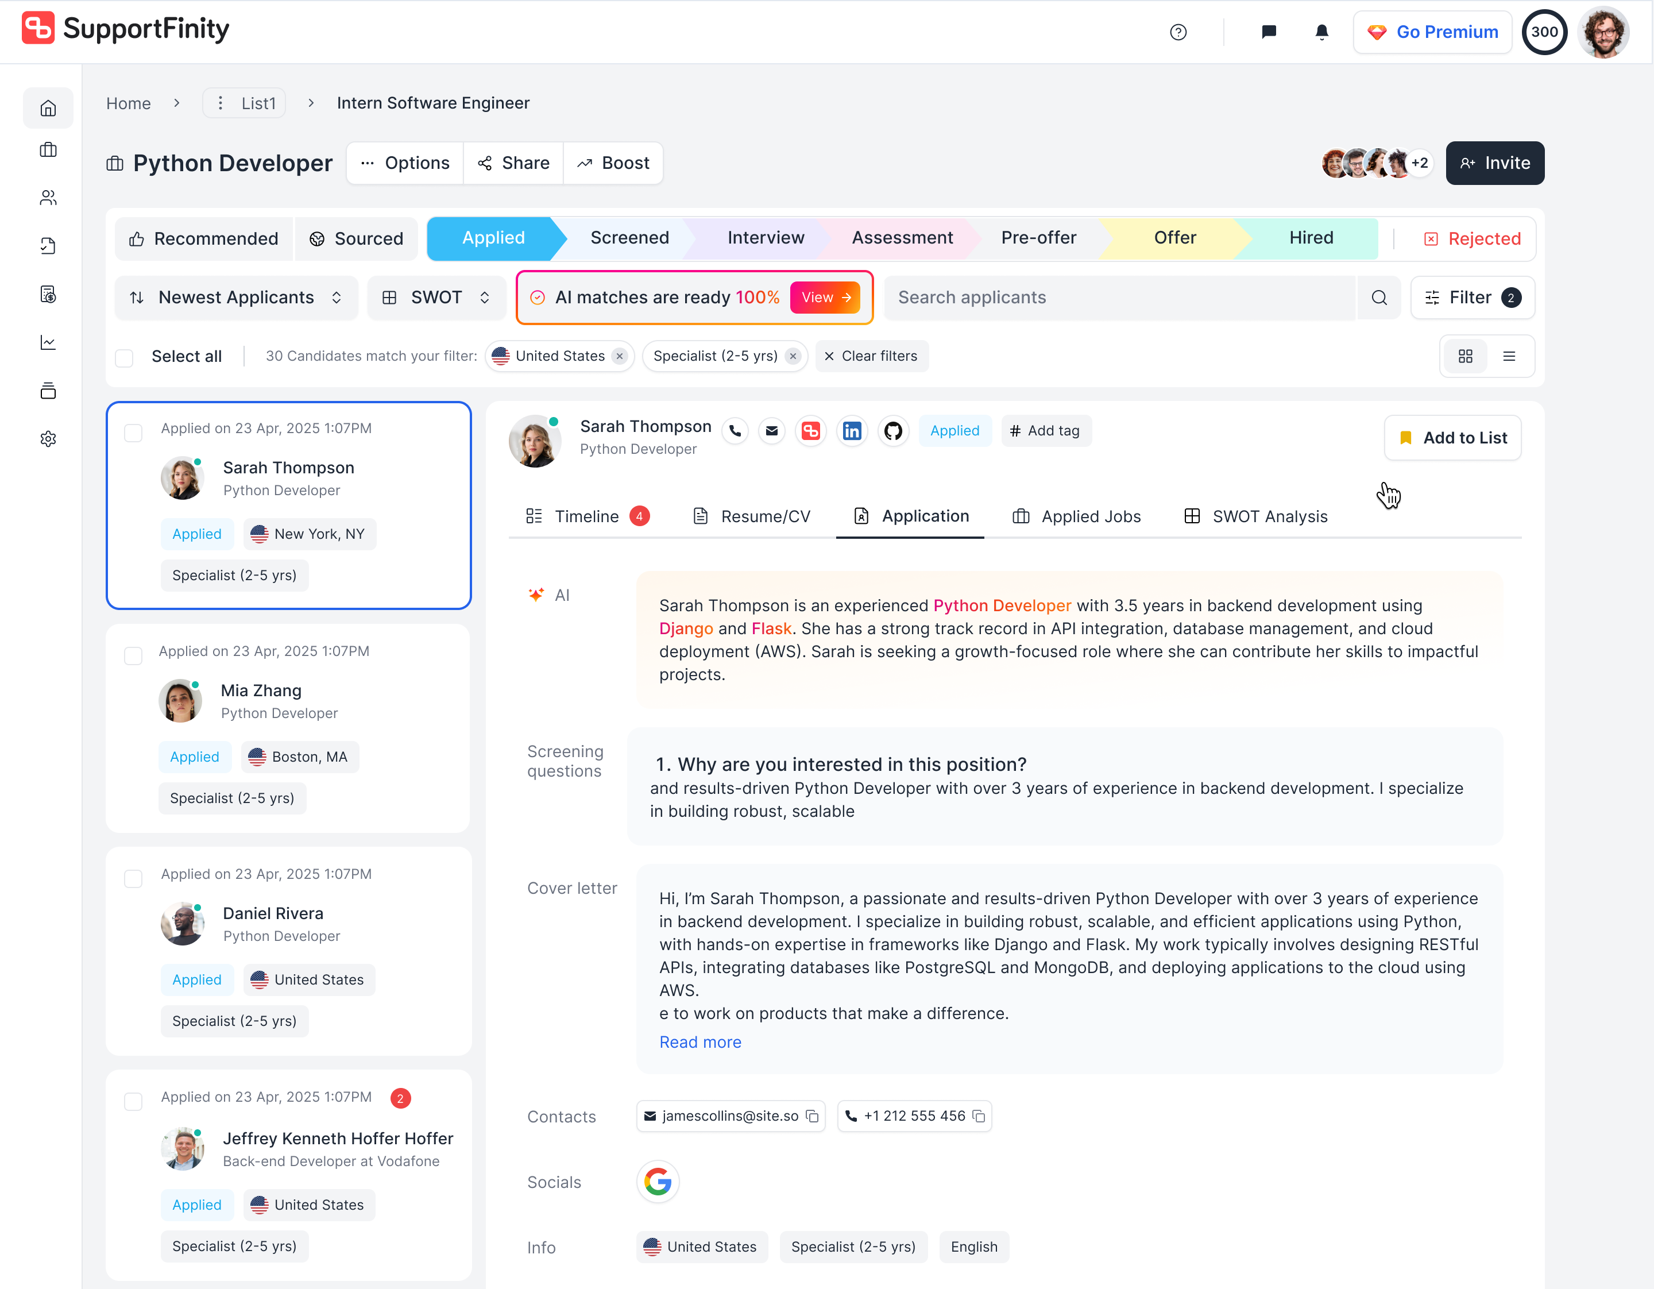Tick the checkbox on Mia Zhang's card
1654x1289 pixels.
point(133,656)
